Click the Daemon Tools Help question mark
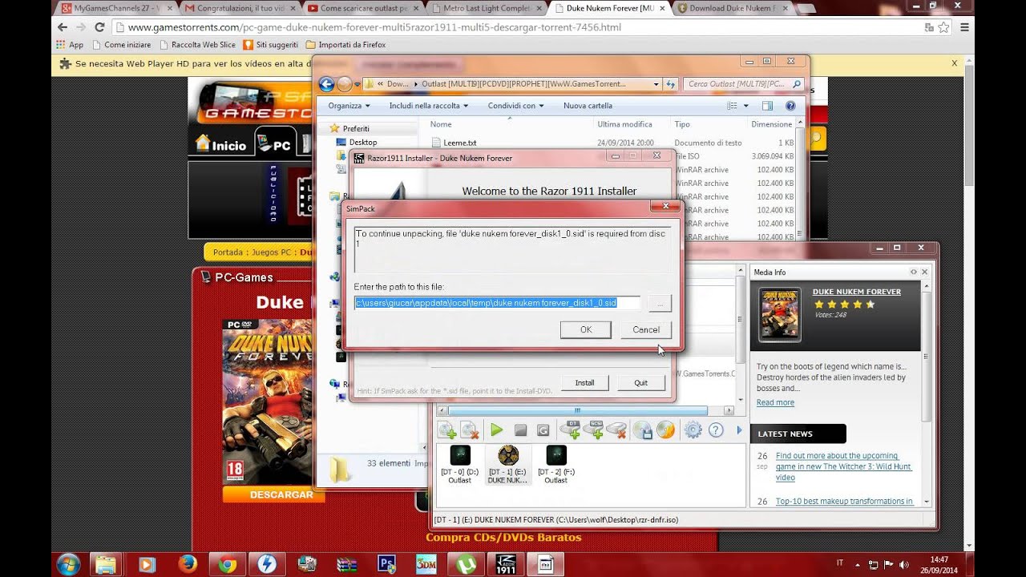1026x577 pixels. pos(716,430)
